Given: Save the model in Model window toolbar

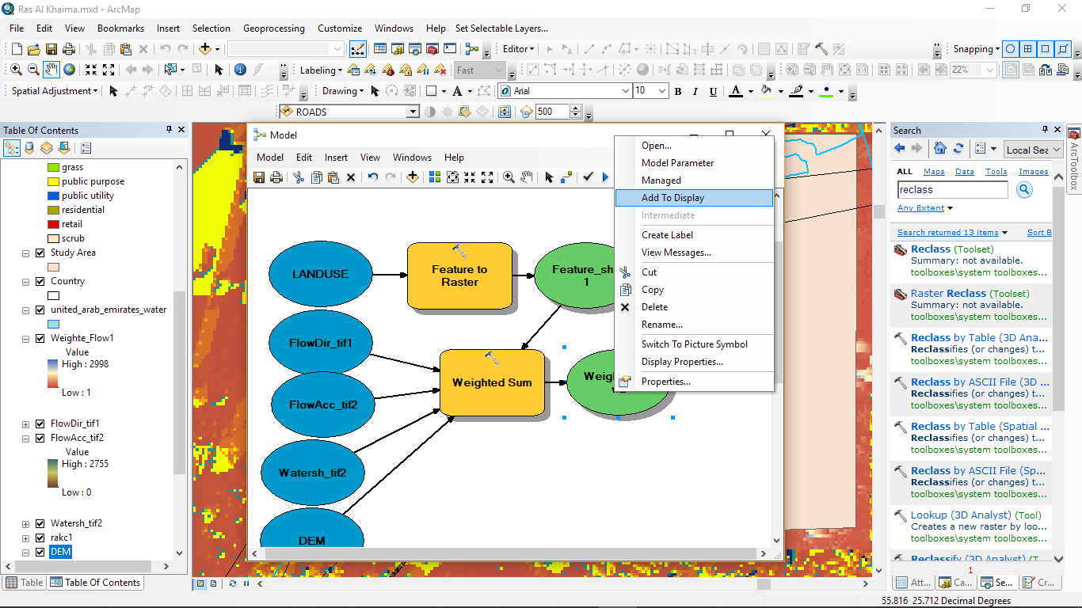Looking at the screenshot, I should [259, 177].
